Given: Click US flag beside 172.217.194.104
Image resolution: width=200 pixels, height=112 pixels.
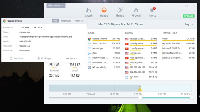Looking at the screenshot, I should click(127, 72).
